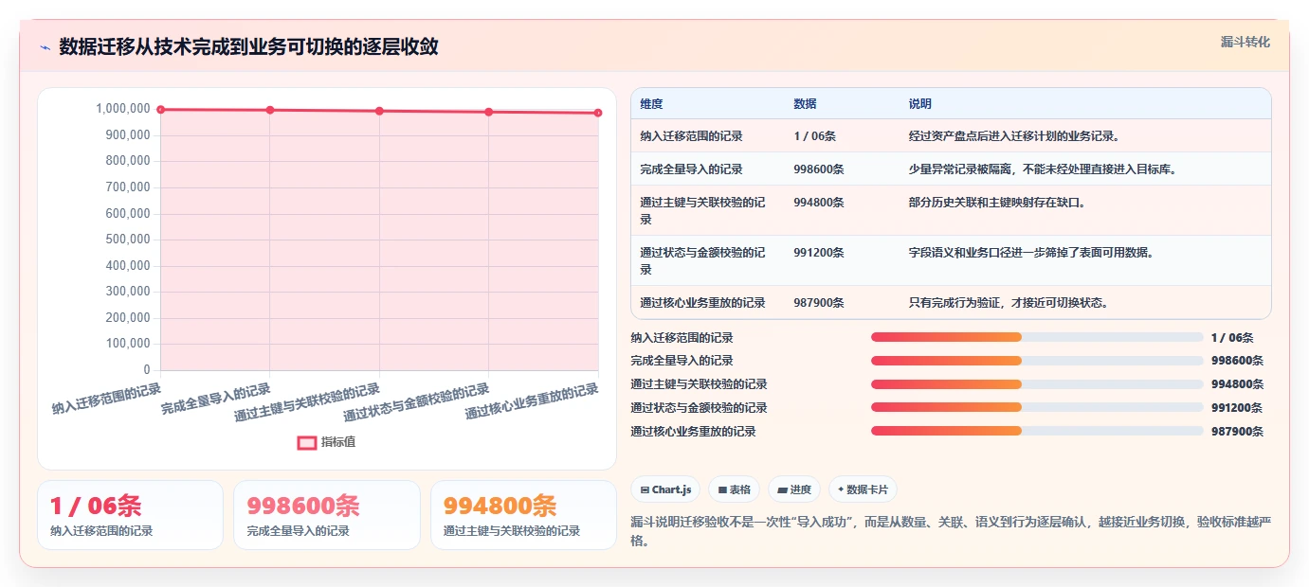The image size is (1309, 587).
Task: Click the 991200条 value in the table
Action: pyautogui.click(x=819, y=253)
